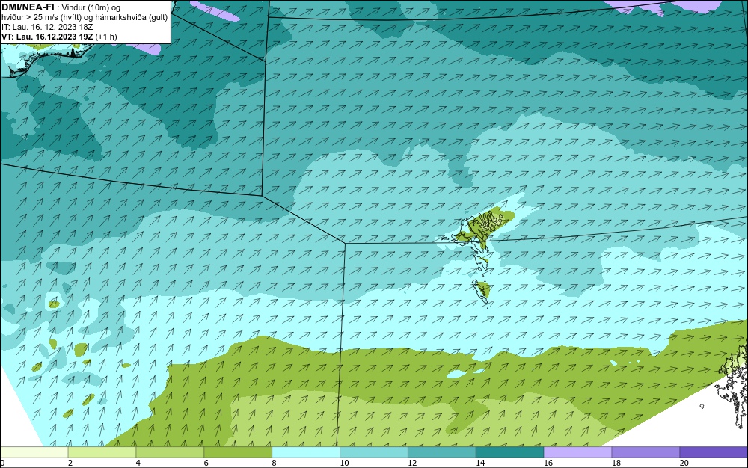748x468 pixels.
Task: Pick the 12–14 medium teal legend swatch
Action: (x=442, y=452)
